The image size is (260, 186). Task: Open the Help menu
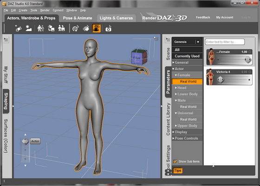pos(83,10)
